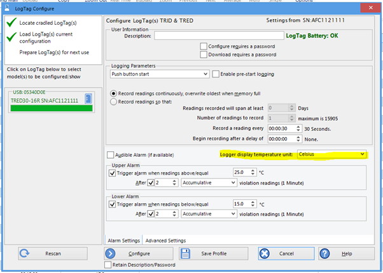Click the Help question mark icon
The height and width of the screenshot is (273, 383).
[324, 253]
